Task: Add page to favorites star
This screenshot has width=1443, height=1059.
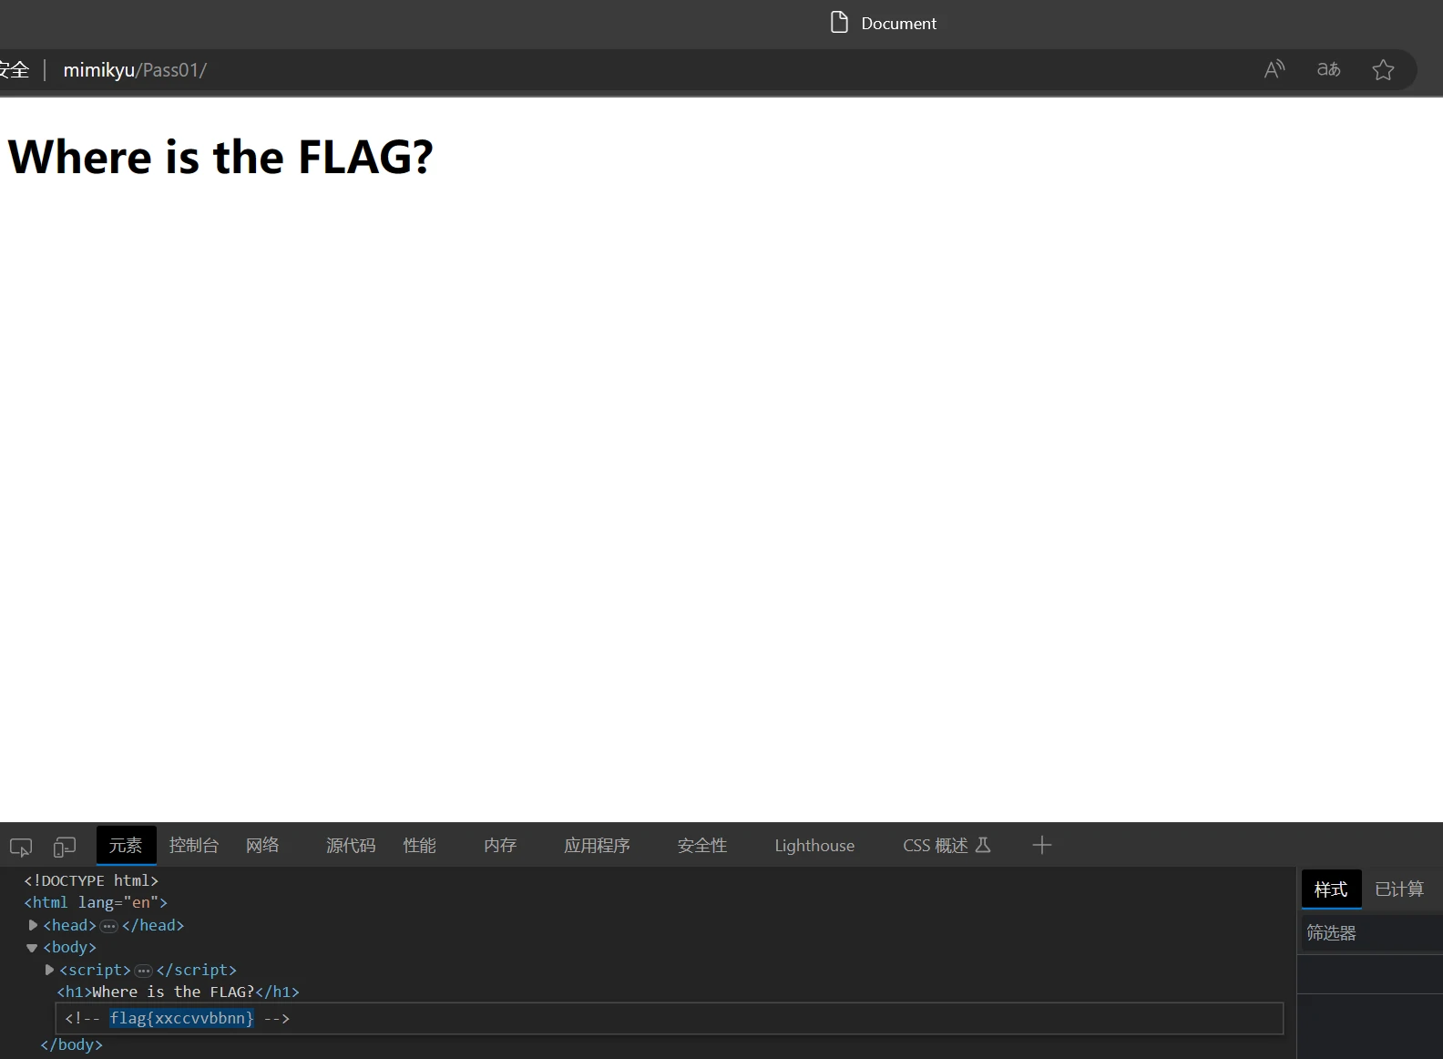Action: [x=1383, y=69]
